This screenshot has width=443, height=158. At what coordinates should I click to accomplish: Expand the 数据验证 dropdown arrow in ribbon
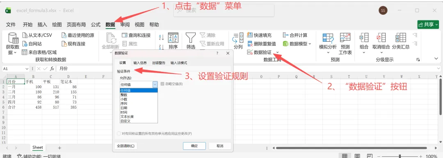277,53
